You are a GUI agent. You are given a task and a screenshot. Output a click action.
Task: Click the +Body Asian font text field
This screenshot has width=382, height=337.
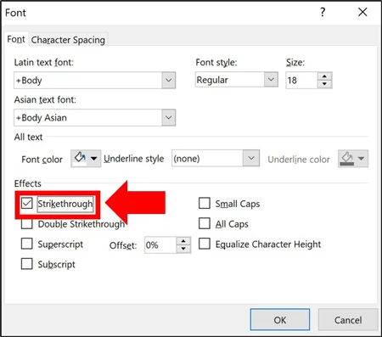coord(87,117)
